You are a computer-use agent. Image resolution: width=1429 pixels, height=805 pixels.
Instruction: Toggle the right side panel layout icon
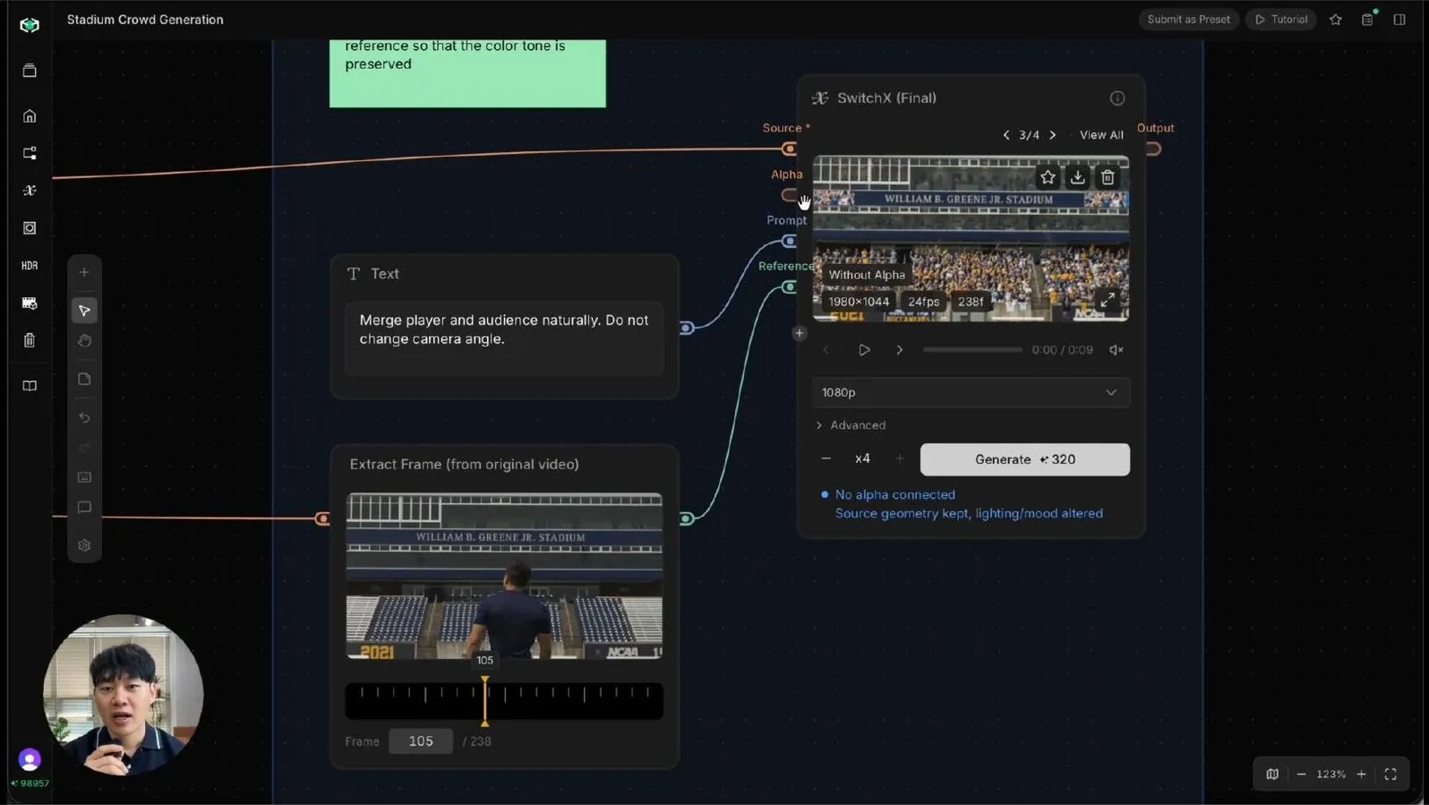coord(1399,20)
